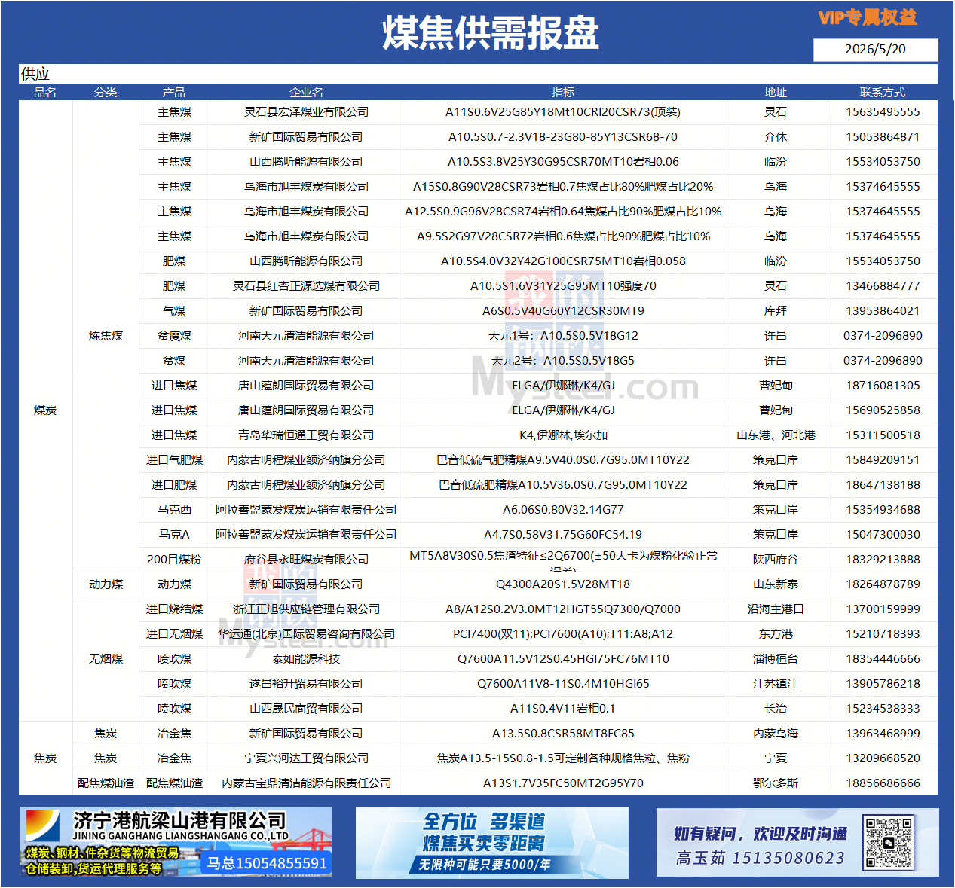Click the 分类 column header
The image size is (955, 888).
click(x=106, y=92)
